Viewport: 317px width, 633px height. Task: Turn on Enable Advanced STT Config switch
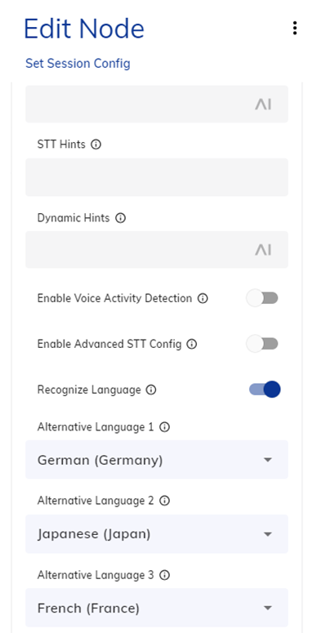click(x=262, y=344)
